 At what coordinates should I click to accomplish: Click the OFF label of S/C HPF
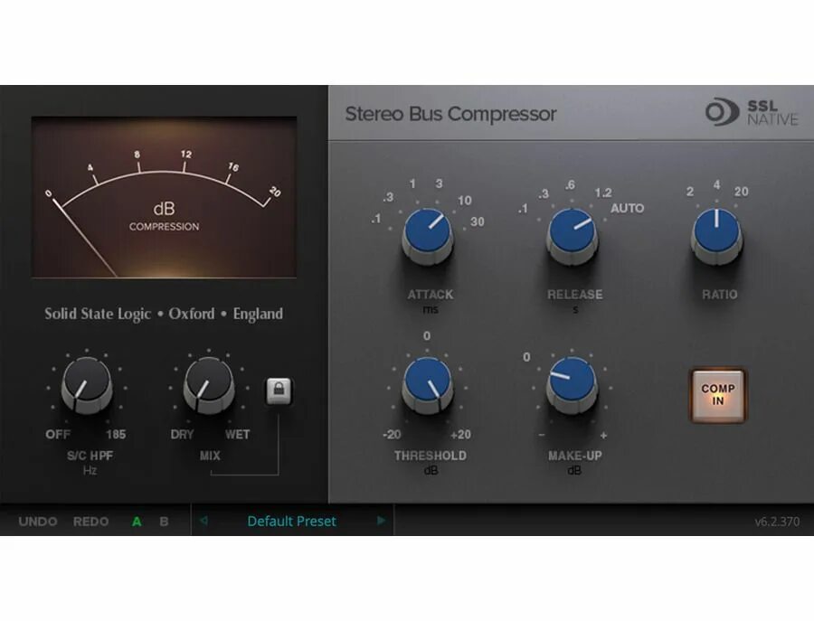[58, 434]
